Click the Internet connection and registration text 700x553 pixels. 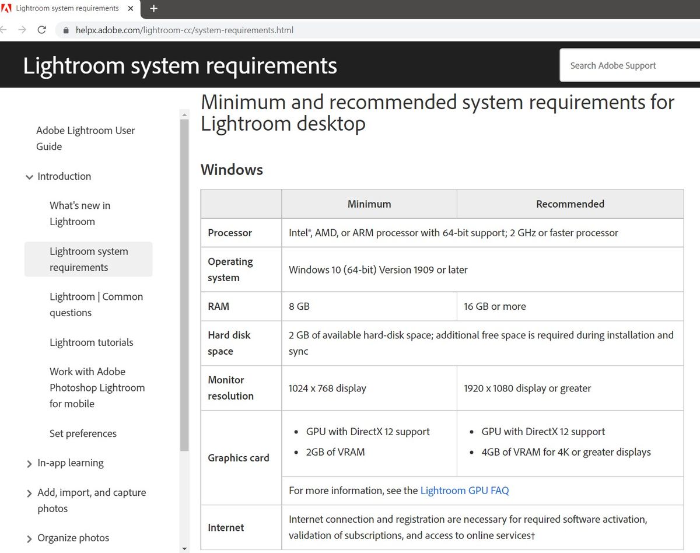coord(468,527)
